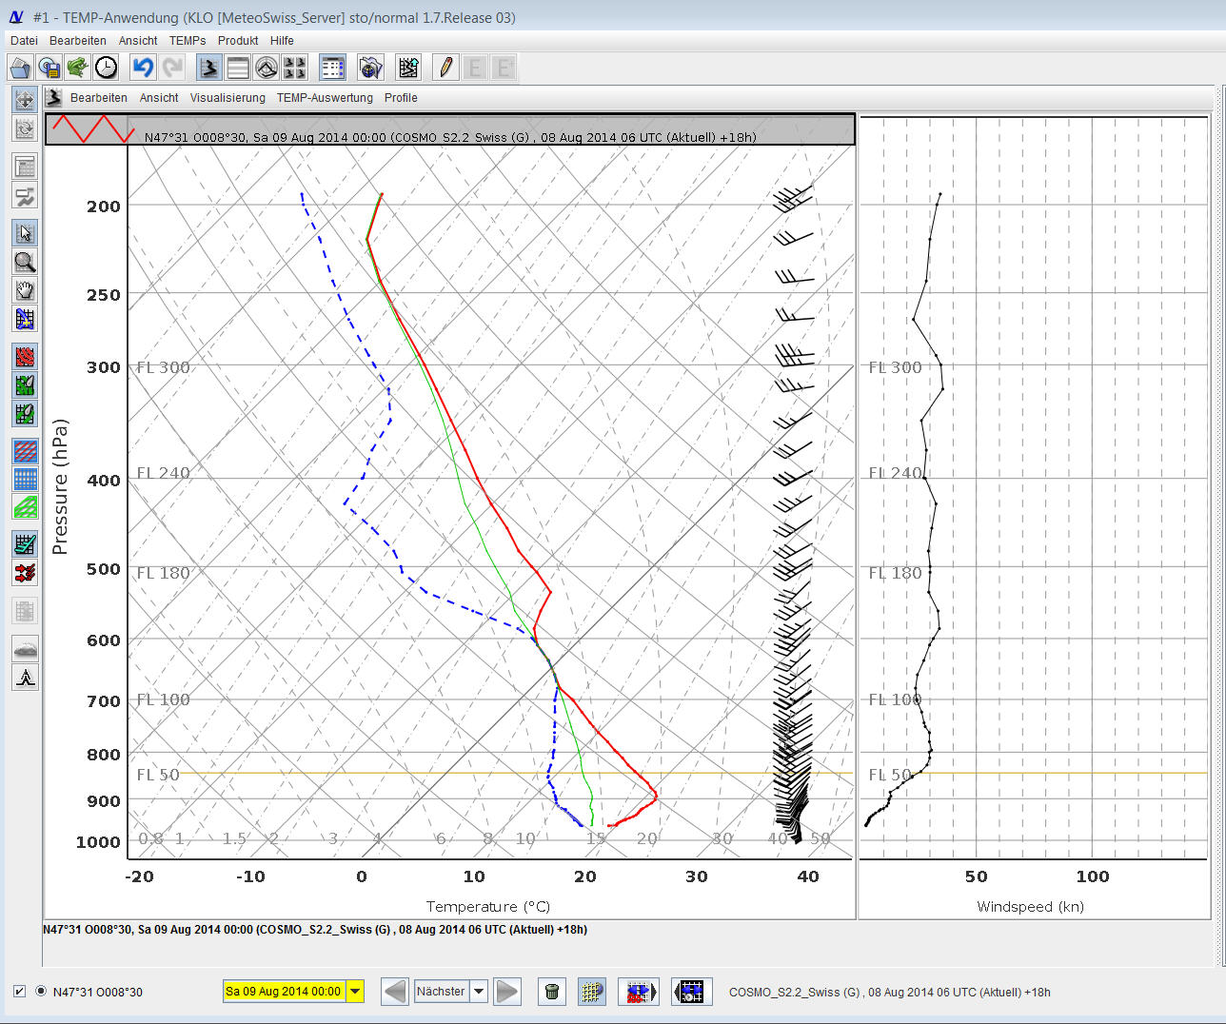Image resolution: width=1226 pixels, height=1024 pixels.
Task: Go to previous time step arrow button
Action: [395, 992]
